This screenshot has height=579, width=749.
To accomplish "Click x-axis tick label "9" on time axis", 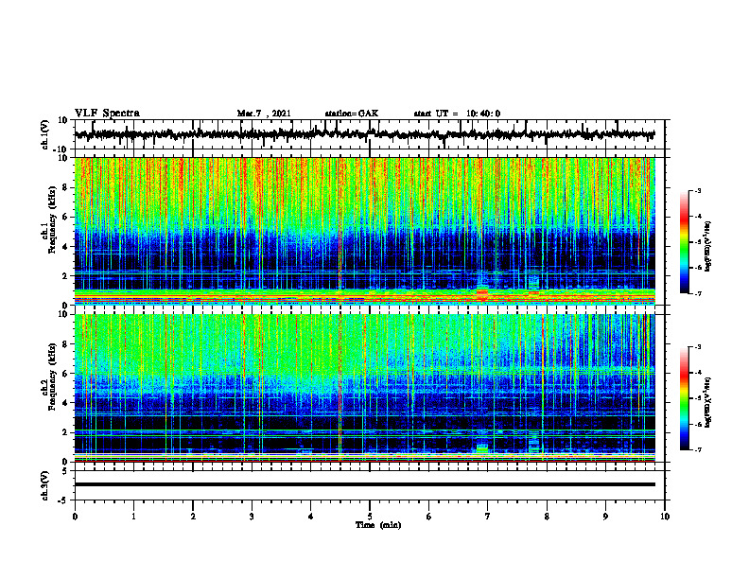I will click(x=605, y=517).
